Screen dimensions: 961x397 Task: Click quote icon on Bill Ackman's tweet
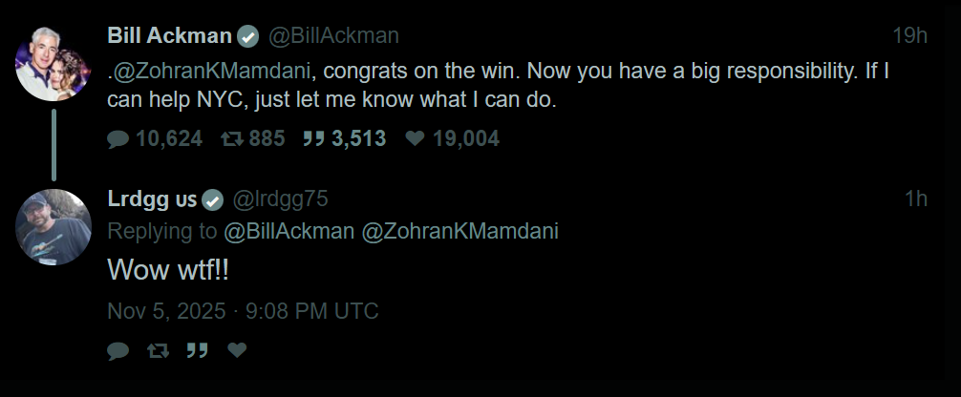click(x=313, y=139)
